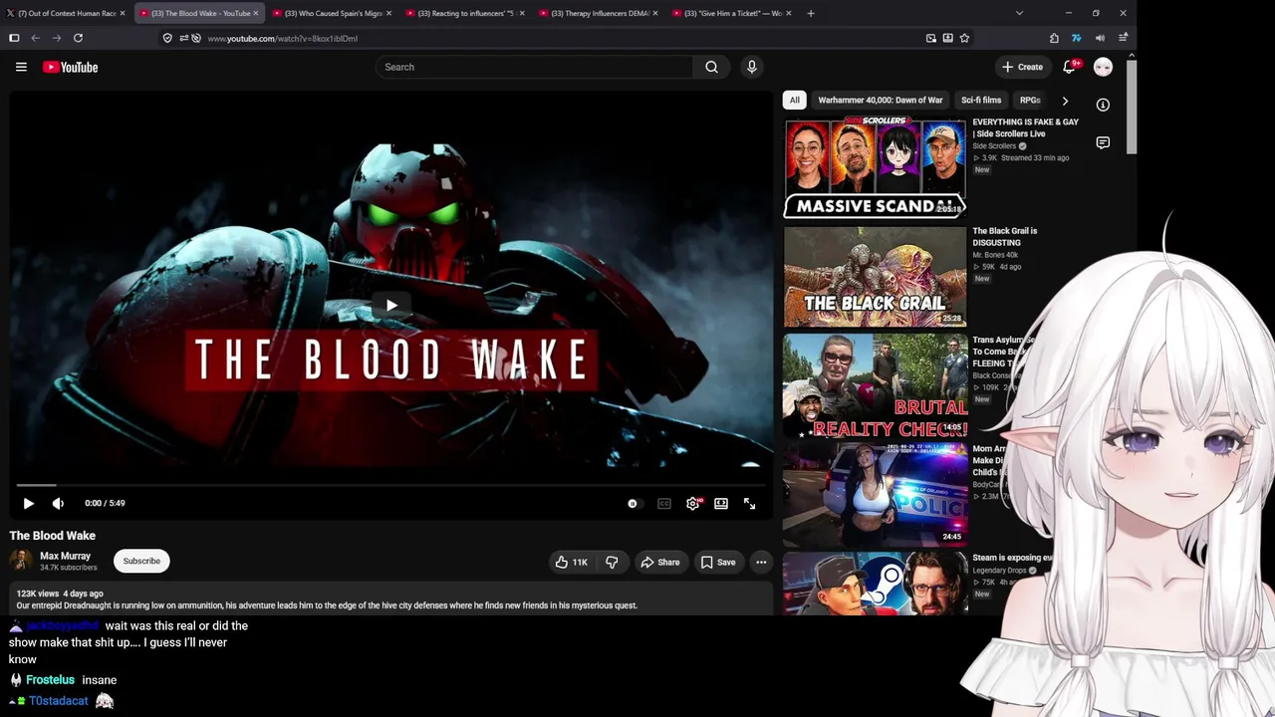The width and height of the screenshot is (1275, 717).
Task: Open the Therapy Influencers browser tab
Action: [599, 13]
